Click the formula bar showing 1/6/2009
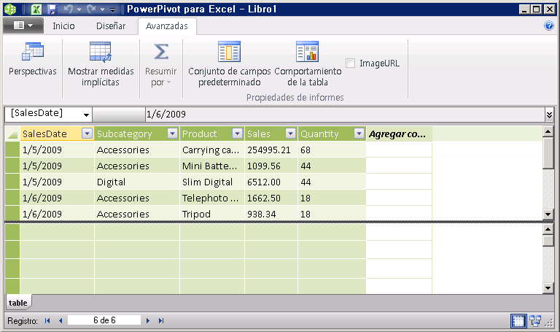Image resolution: width=560 pixels, height=332 pixels. click(x=345, y=115)
